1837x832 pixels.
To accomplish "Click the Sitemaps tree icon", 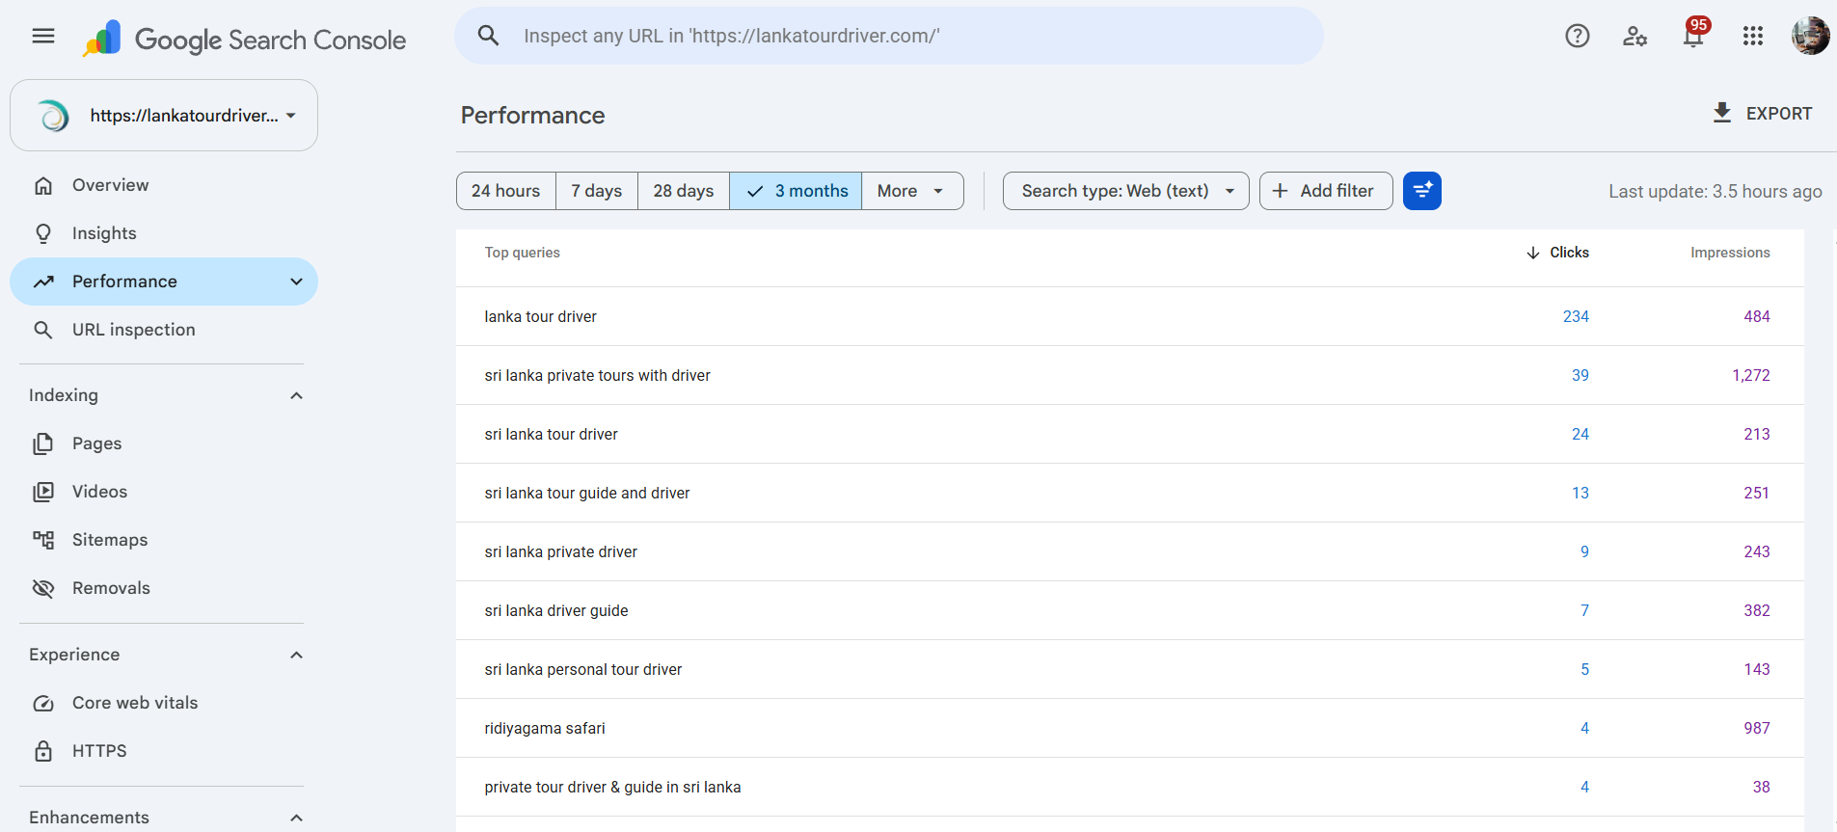I will point(43,540).
